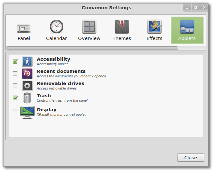Switch to the Effects tab label

(x=155, y=38)
